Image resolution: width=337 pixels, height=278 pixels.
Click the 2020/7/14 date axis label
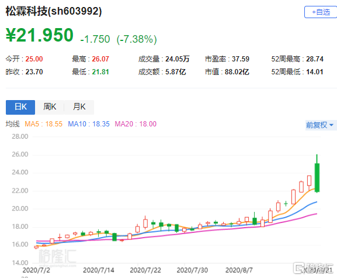pyautogui.click(x=99, y=270)
